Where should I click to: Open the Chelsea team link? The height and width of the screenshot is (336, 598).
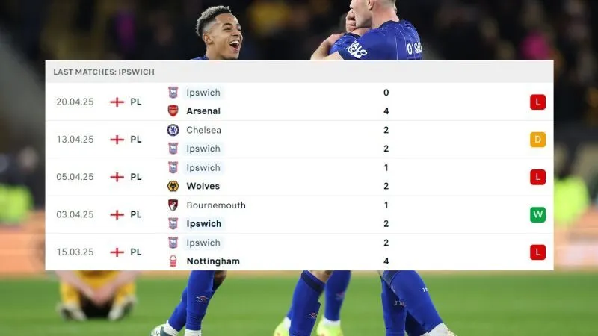click(203, 130)
